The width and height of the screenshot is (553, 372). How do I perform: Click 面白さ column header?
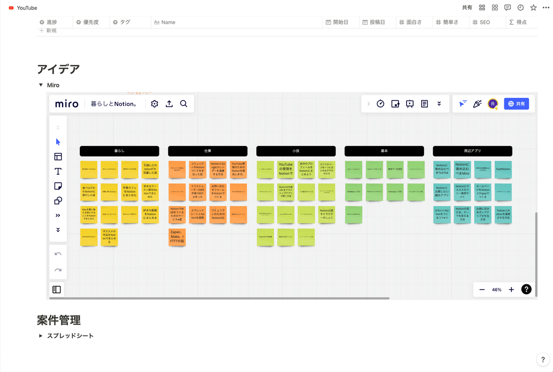414,22
